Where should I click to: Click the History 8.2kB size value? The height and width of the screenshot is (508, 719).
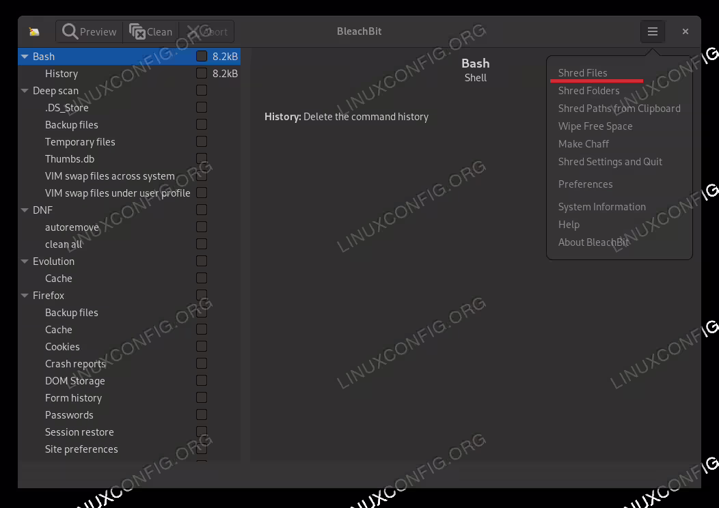pos(225,73)
